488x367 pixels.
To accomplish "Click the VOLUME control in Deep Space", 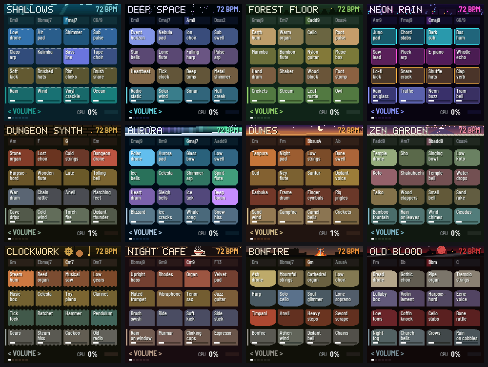I will [x=145, y=111].
